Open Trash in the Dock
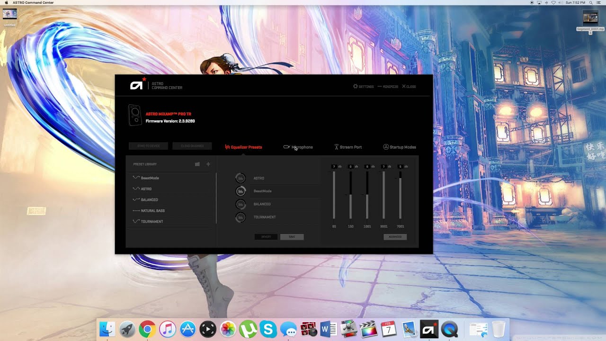 (499, 329)
